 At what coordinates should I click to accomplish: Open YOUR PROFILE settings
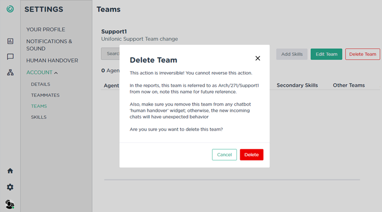coord(45,29)
